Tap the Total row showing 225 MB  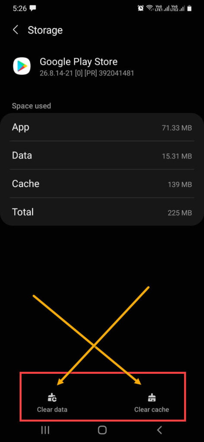coord(102,212)
